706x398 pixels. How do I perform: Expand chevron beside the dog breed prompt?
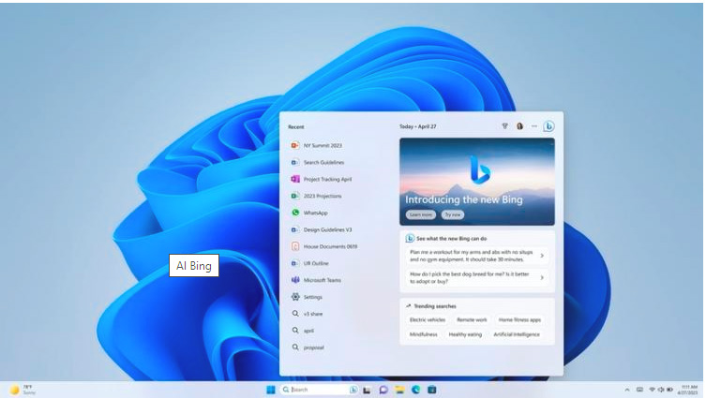tap(542, 277)
